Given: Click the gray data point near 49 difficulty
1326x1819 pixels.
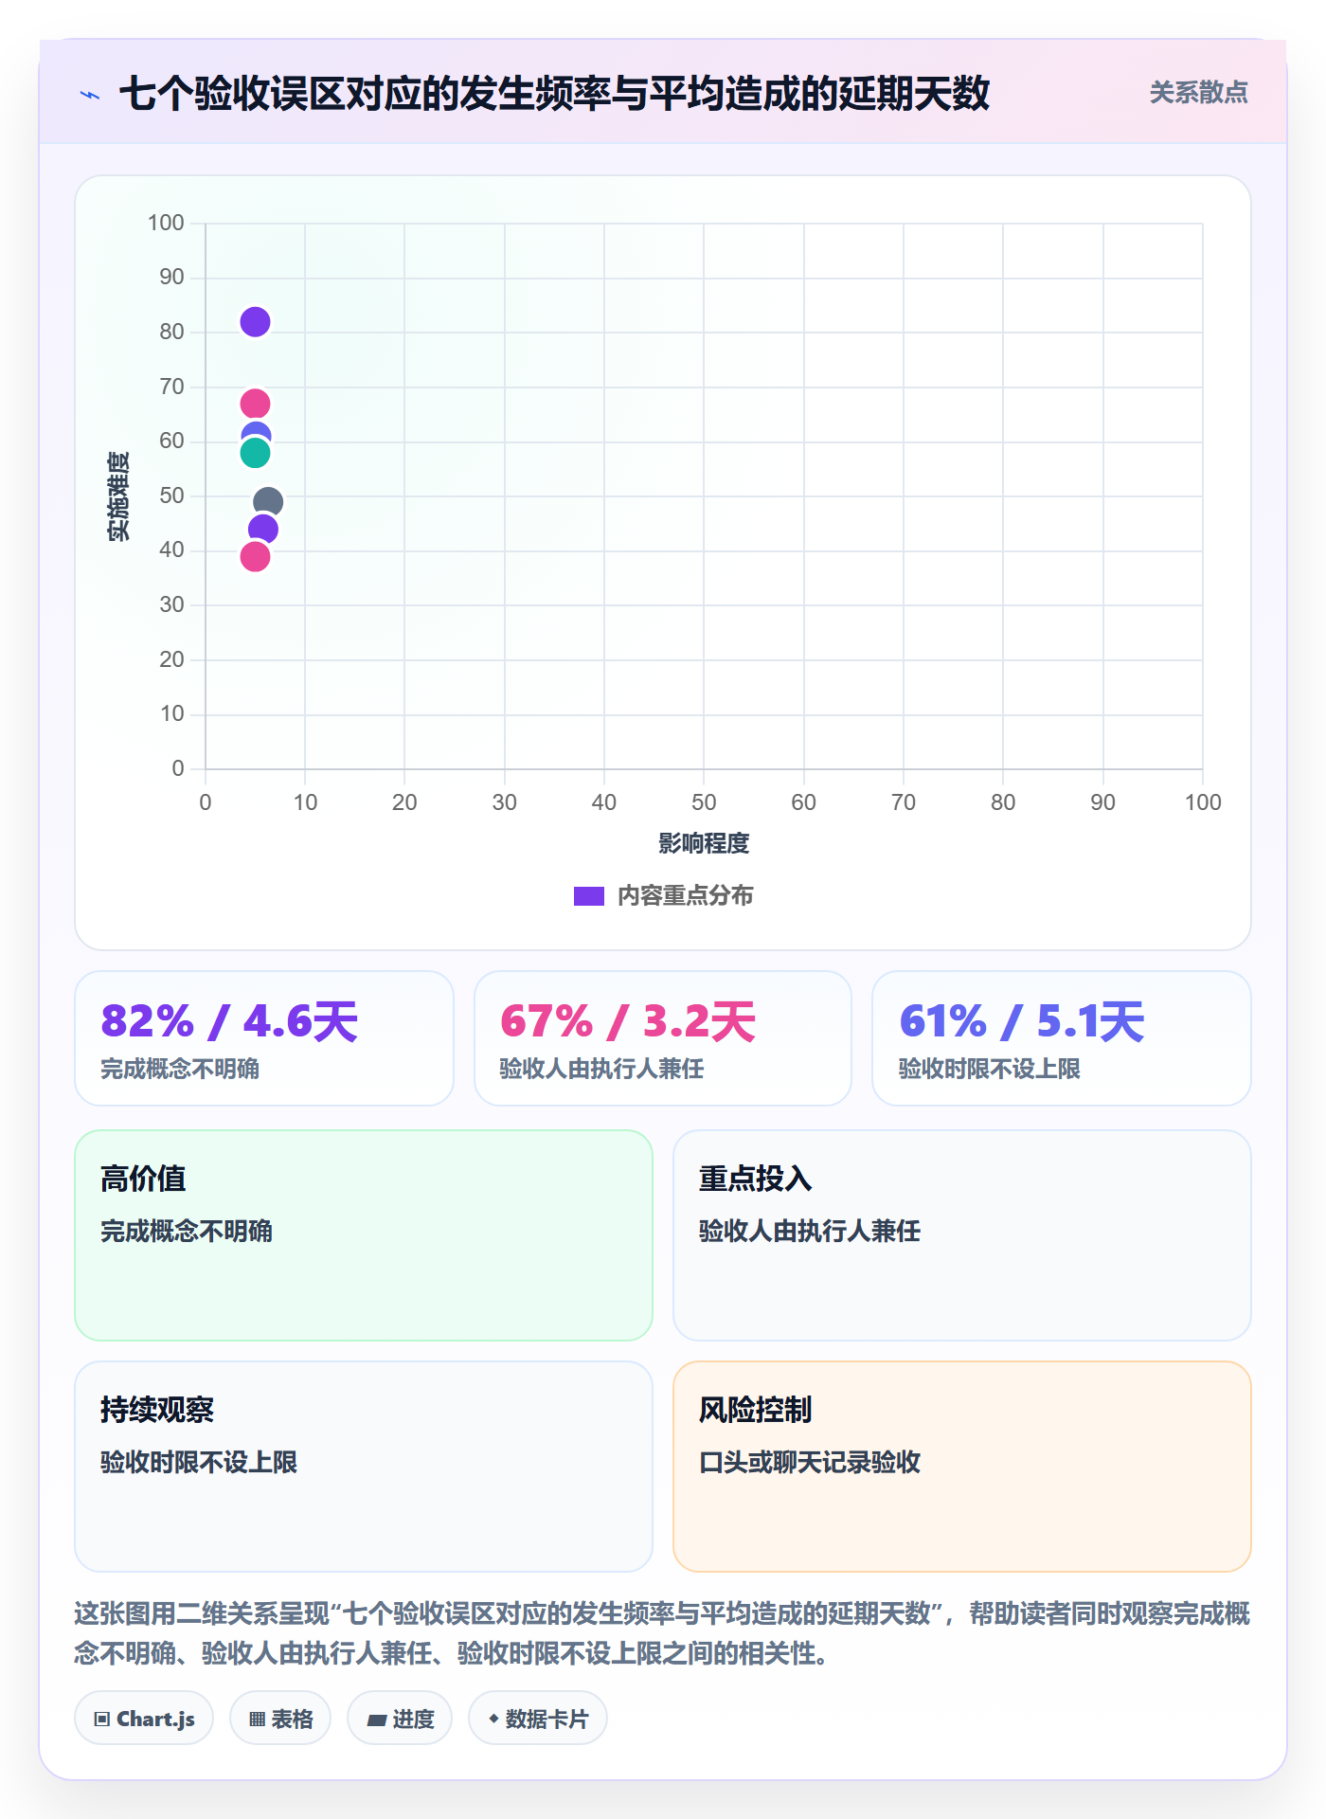Looking at the screenshot, I should [268, 502].
